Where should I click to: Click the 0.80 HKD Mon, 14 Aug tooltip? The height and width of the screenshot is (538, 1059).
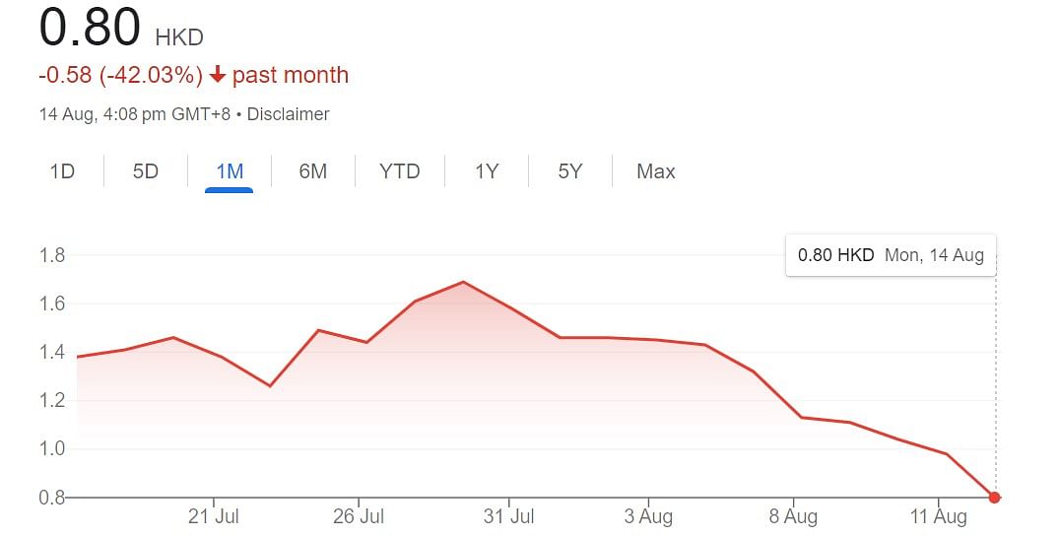point(891,255)
